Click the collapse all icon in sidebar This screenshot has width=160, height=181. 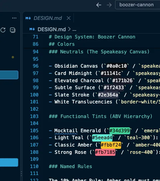pyautogui.click(x=13, y=30)
